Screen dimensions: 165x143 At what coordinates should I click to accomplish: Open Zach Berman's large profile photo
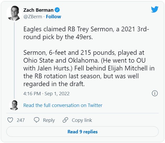pos(14,13)
